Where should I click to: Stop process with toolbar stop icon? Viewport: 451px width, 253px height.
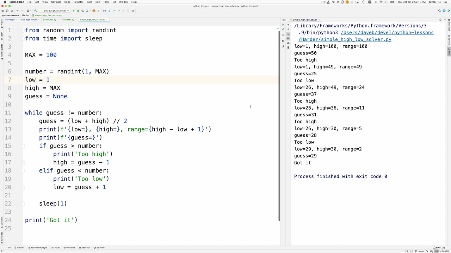pos(98,11)
